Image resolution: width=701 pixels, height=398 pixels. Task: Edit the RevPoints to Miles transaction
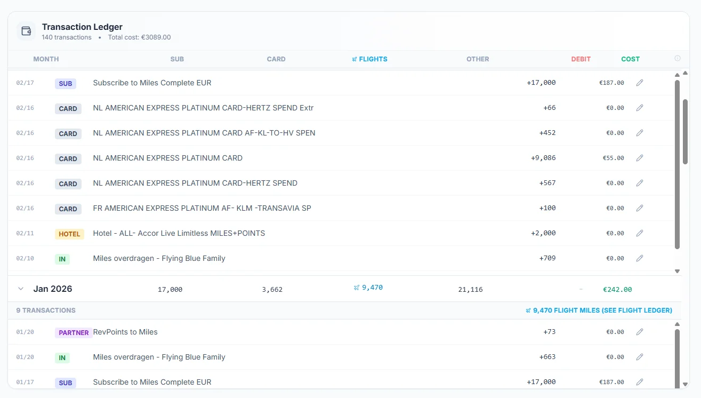(x=639, y=331)
